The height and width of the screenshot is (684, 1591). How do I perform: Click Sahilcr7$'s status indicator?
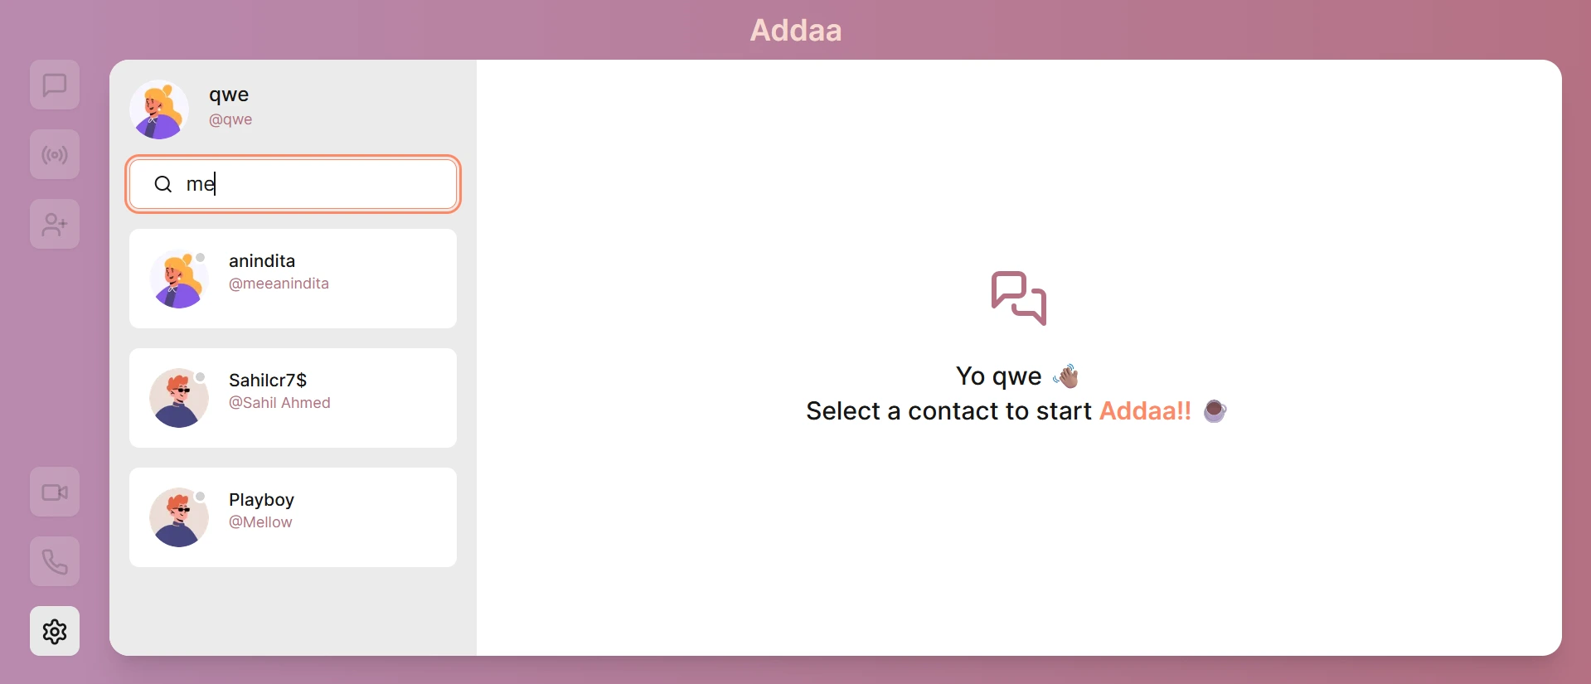pyautogui.click(x=201, y=377)
